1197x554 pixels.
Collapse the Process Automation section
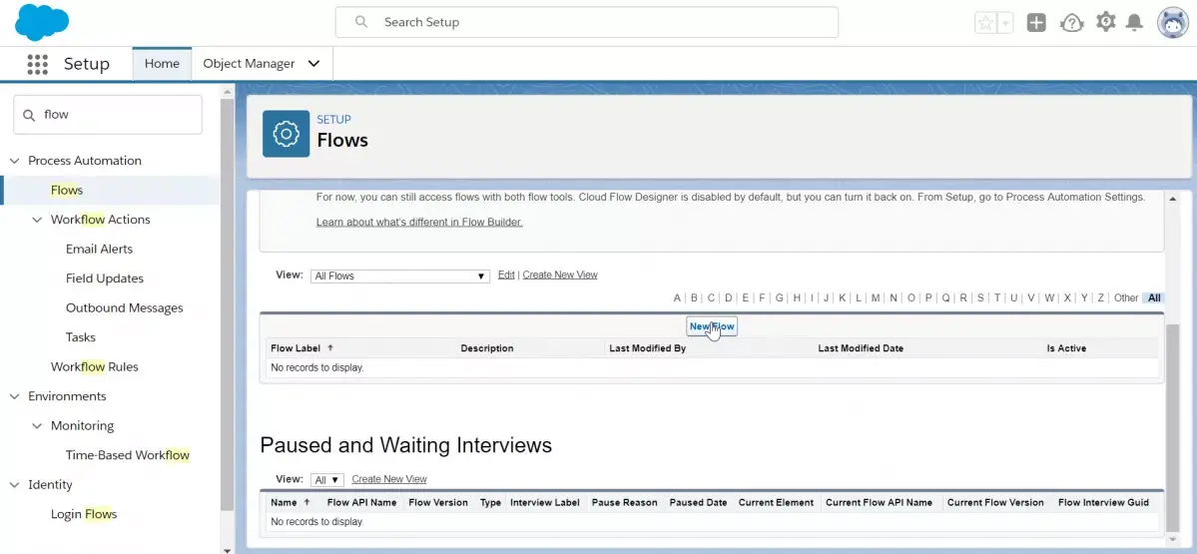14,161
